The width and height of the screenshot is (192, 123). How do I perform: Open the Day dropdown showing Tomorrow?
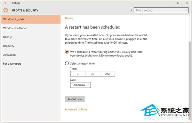(x=80, y=85)
